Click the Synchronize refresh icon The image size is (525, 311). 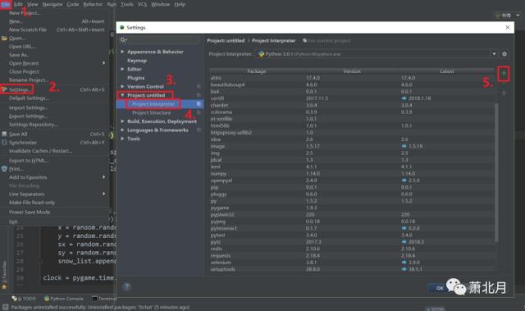pyautogui.click(x=4, y=142)
